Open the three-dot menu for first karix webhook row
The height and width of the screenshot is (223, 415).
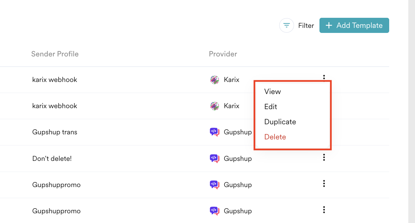[324, 78]
